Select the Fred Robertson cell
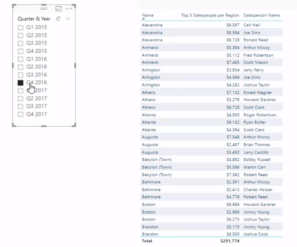Screen dimensions: 297x247 pos(258,55)
